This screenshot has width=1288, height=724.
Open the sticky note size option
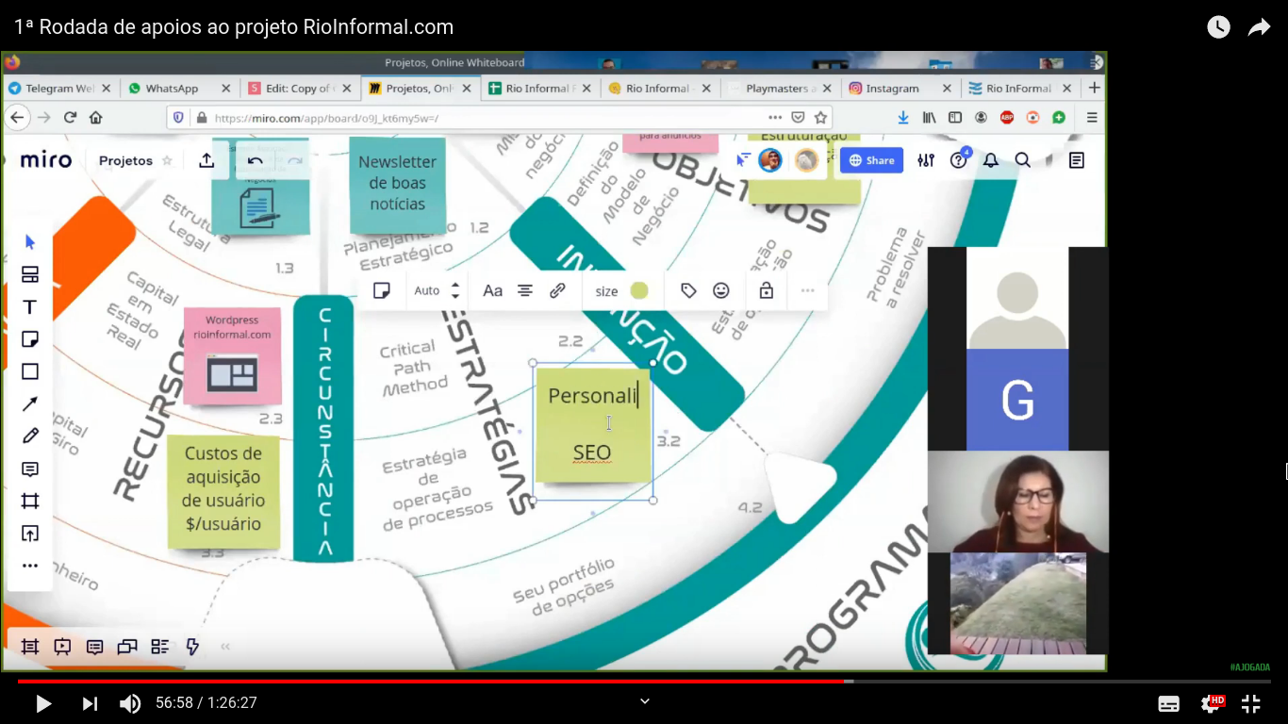pyautogui.click(x=606, y=291)
